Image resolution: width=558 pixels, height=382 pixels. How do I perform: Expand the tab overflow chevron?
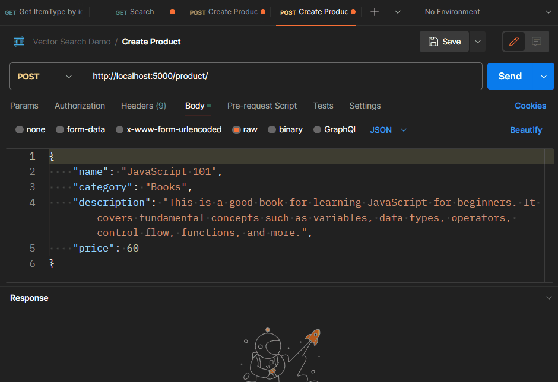[397, 12]
